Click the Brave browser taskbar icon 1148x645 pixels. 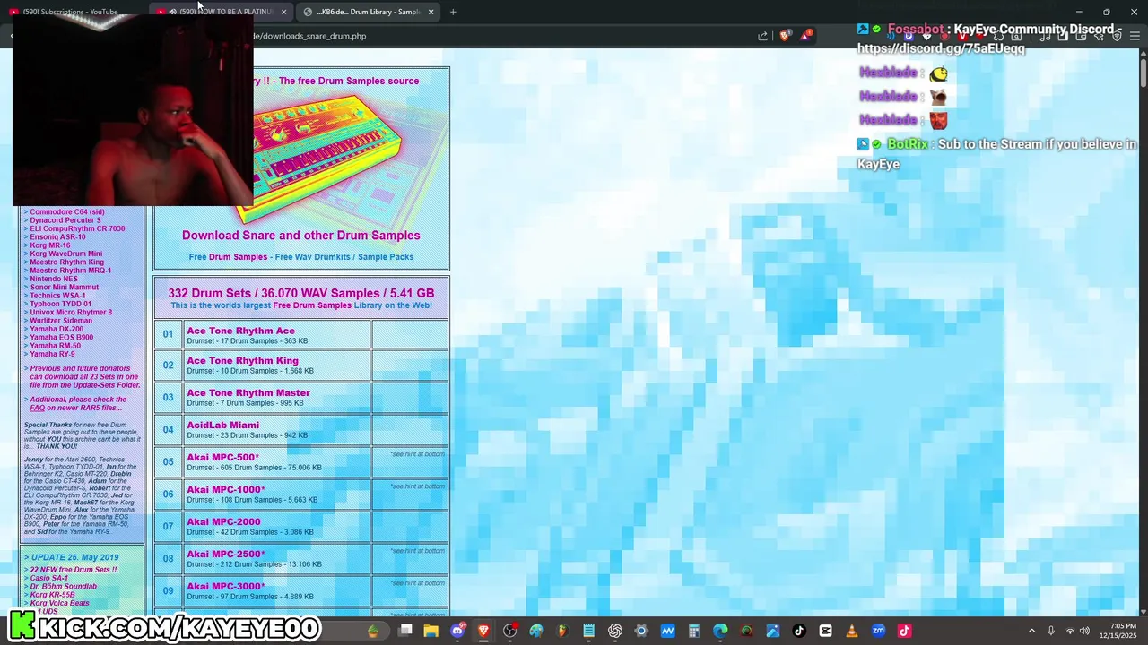coord(483,631)
